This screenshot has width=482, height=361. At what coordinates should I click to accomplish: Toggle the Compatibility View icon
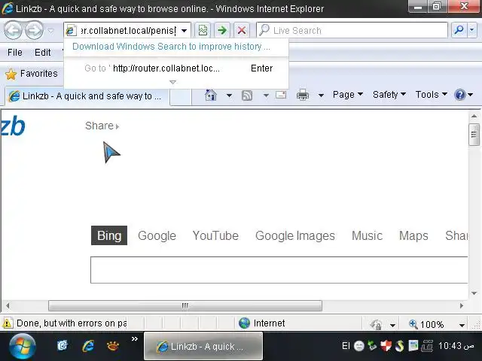tap(203, 30)
